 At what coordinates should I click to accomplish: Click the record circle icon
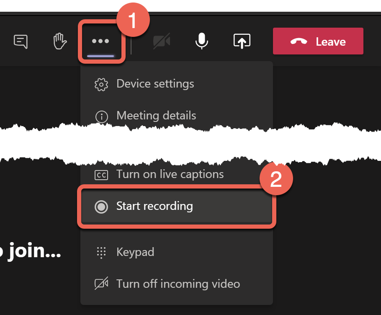point(101,207)
